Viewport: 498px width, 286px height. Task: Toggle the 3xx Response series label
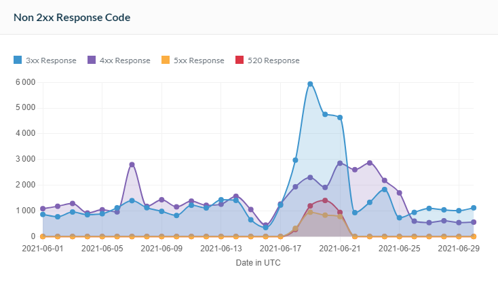(50, 60)
